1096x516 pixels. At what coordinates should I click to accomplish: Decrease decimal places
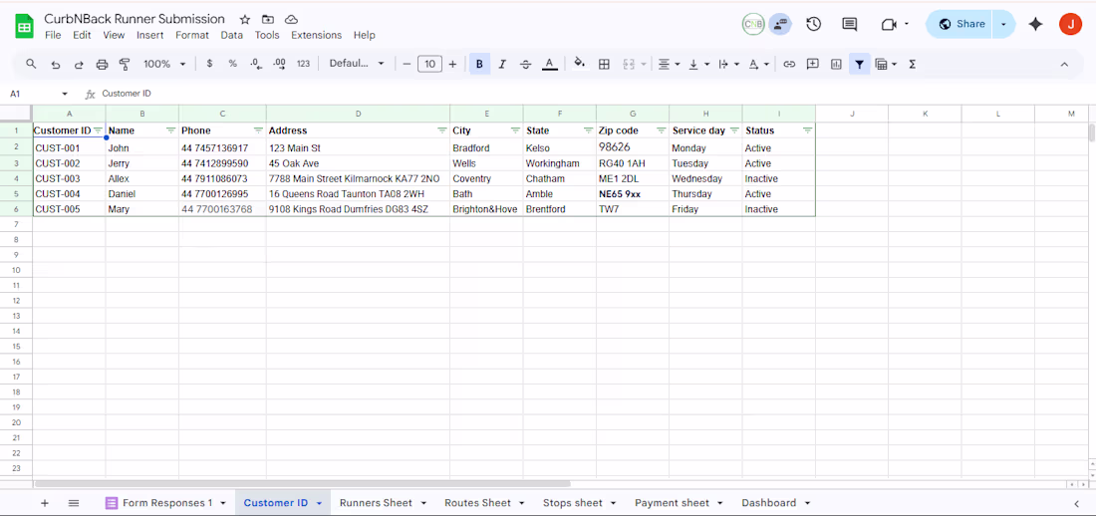[x=256, y=64]
